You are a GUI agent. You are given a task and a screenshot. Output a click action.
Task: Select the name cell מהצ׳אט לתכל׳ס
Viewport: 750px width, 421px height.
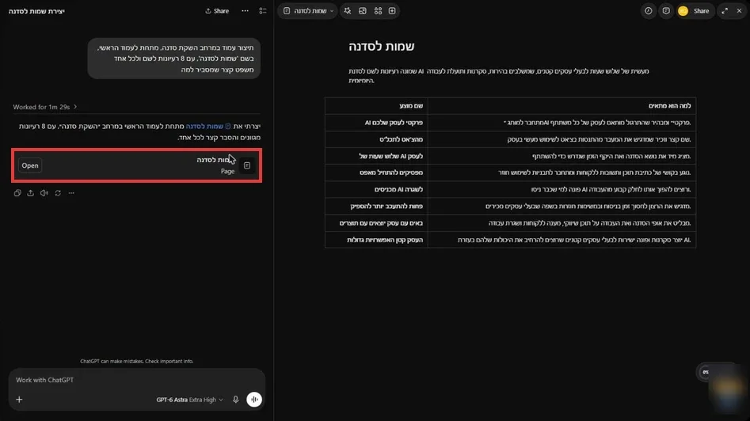[376, 139]
